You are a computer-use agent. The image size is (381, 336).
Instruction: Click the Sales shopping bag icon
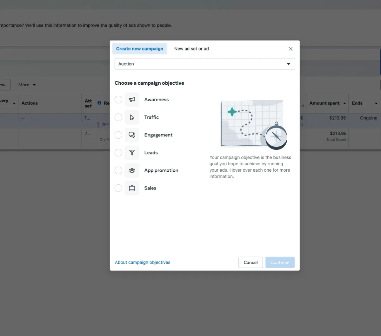132,188
